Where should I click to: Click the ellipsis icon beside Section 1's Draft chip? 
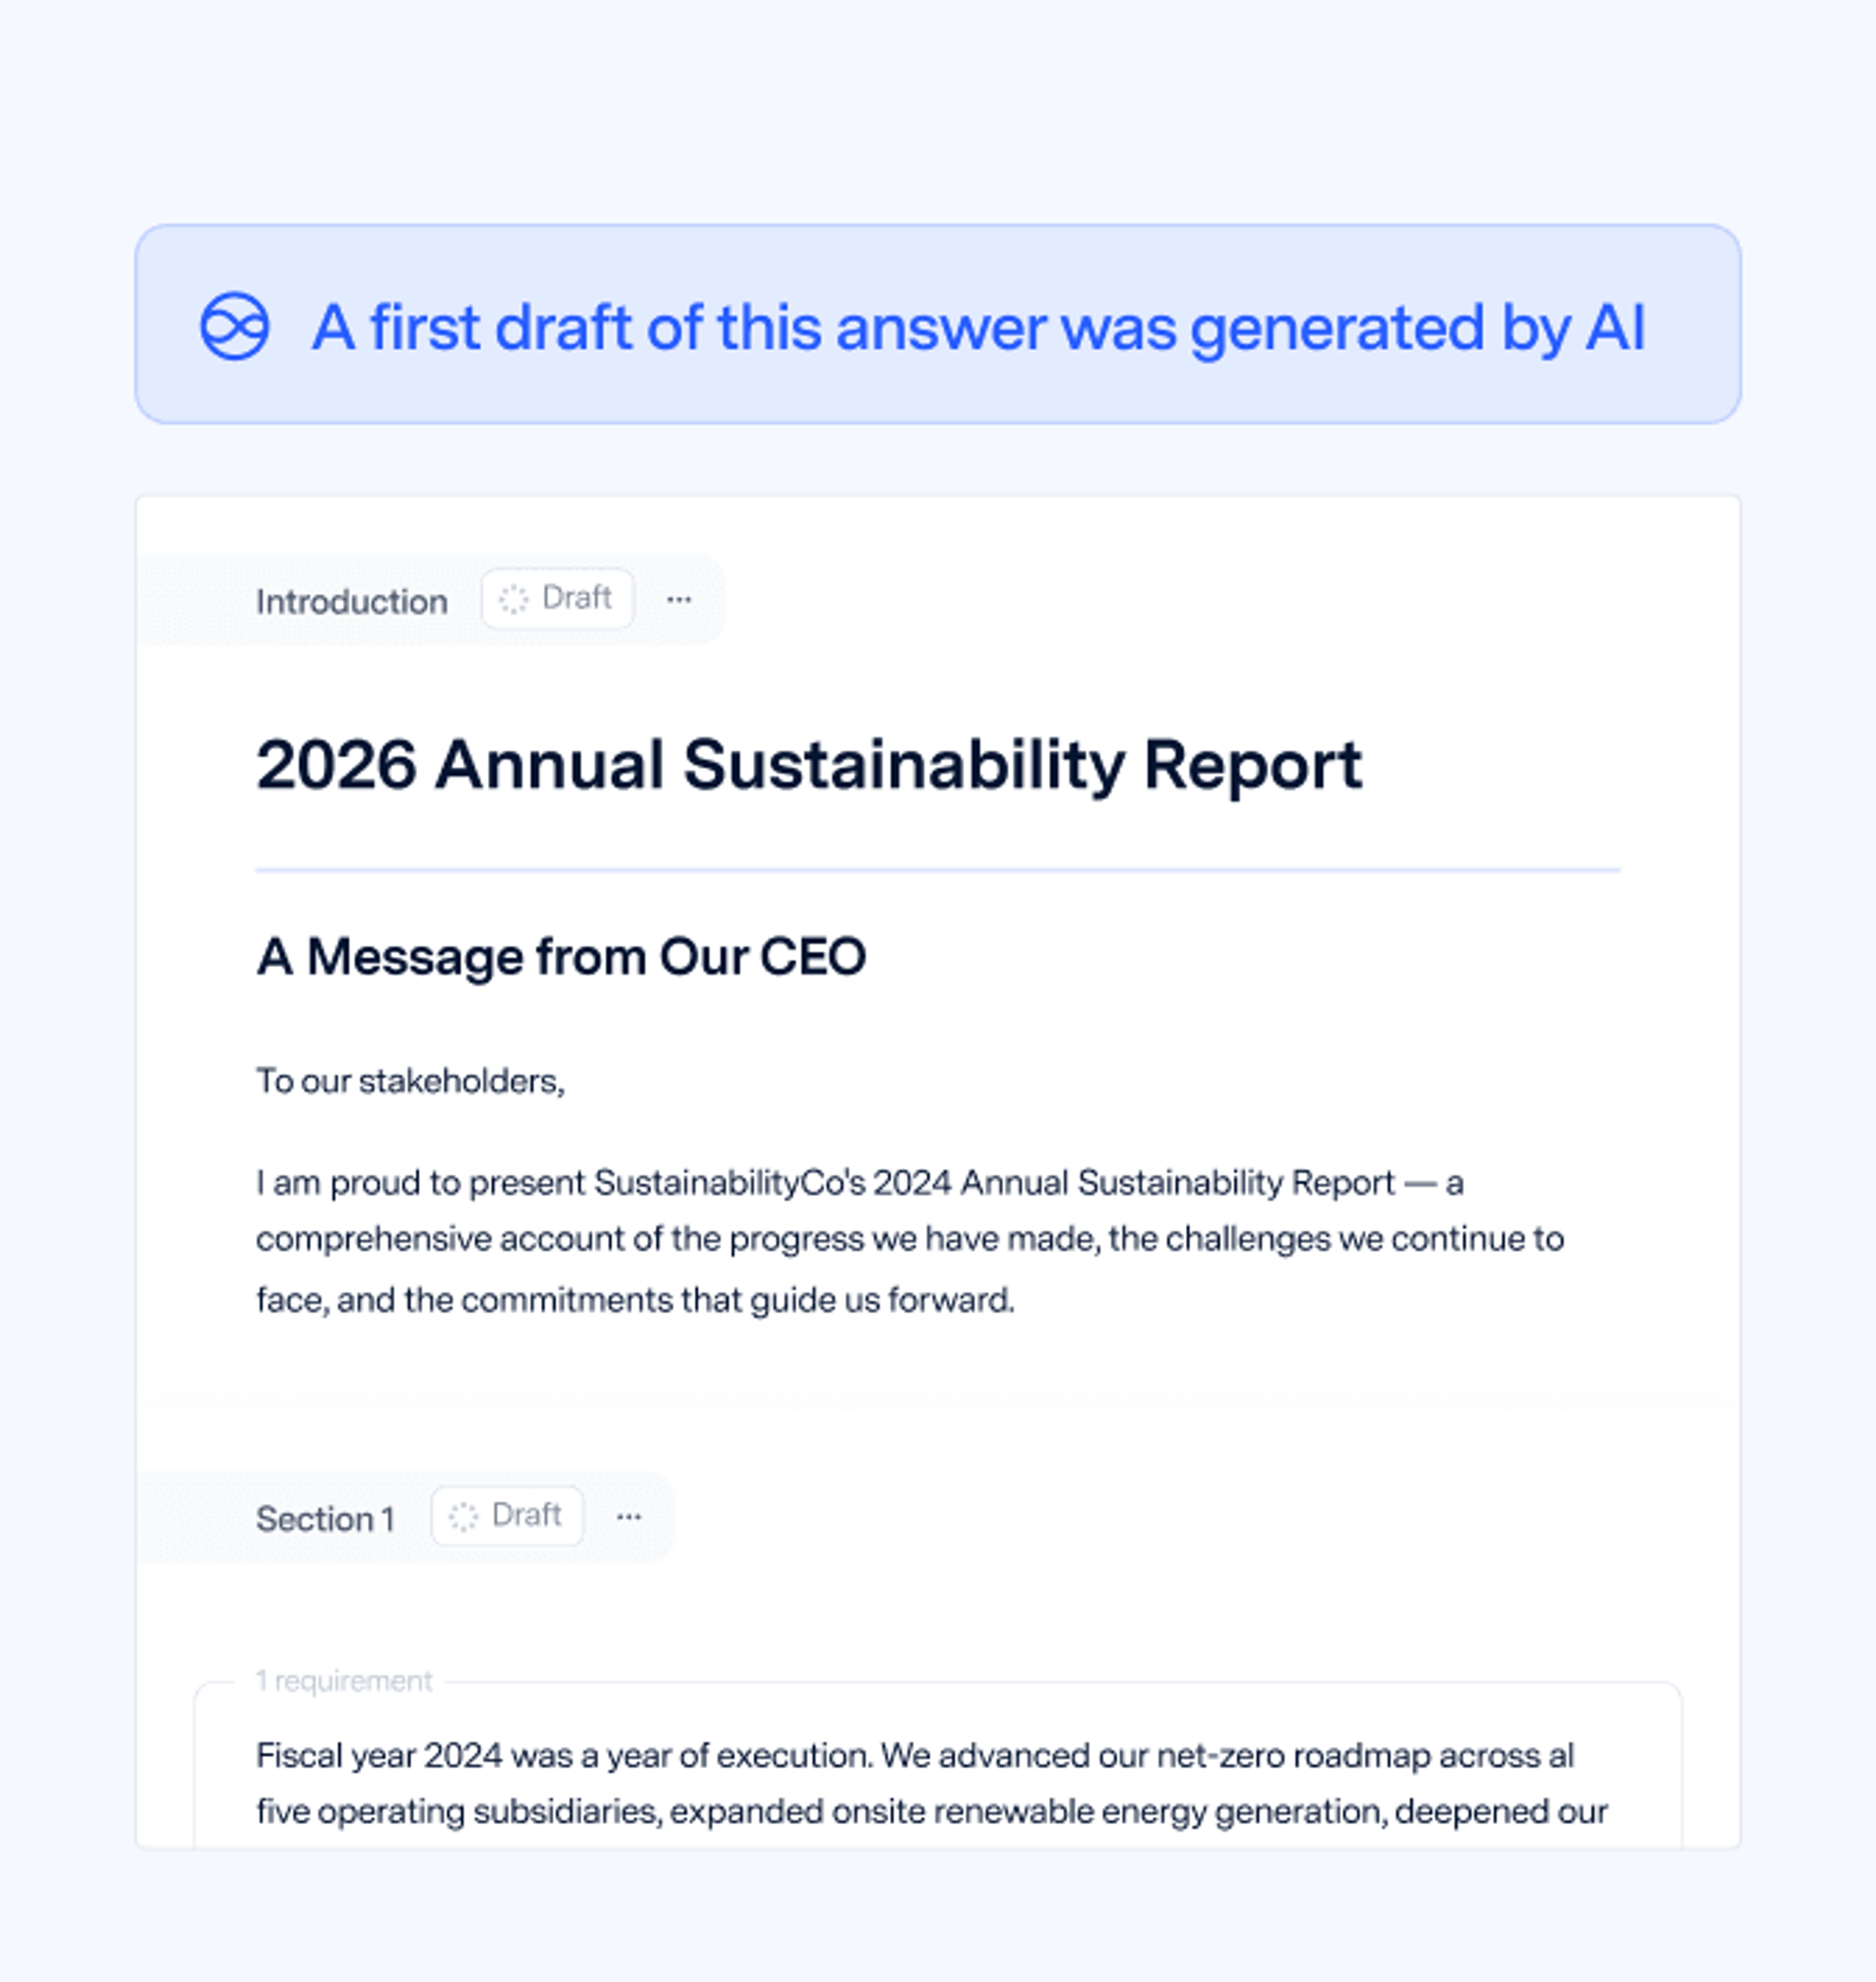pyautogui.click(x=629, y=1517)
